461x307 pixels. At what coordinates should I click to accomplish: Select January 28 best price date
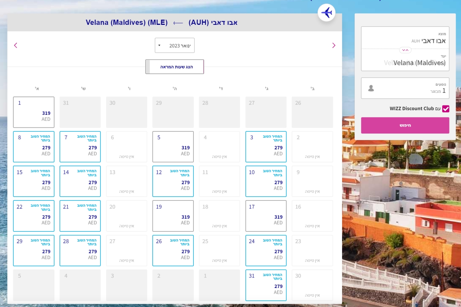80,250
